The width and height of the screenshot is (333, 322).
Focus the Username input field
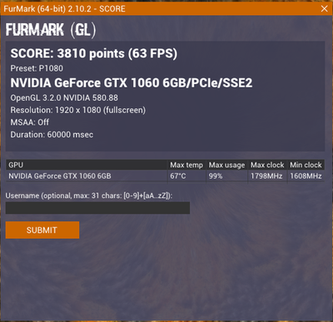point(97,208)
